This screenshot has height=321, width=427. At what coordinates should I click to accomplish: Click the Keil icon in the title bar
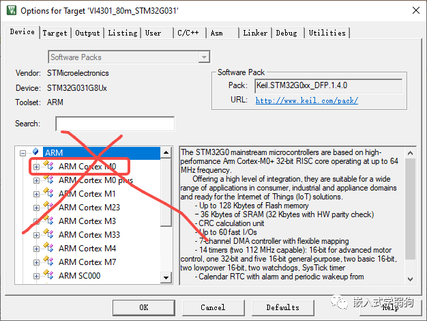12,10
